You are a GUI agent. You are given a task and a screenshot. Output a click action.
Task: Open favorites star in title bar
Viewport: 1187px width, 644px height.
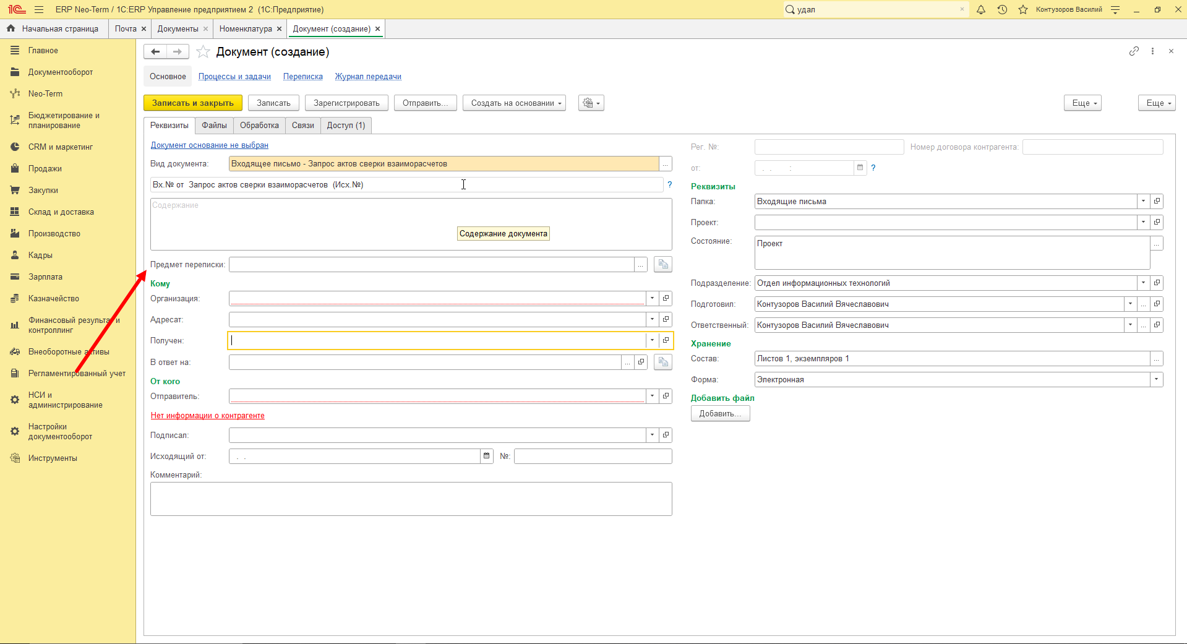tap(1023, 9)
